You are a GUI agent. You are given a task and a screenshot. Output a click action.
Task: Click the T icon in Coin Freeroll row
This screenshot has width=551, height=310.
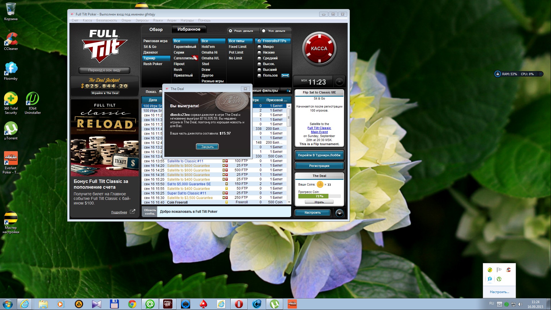227,202
